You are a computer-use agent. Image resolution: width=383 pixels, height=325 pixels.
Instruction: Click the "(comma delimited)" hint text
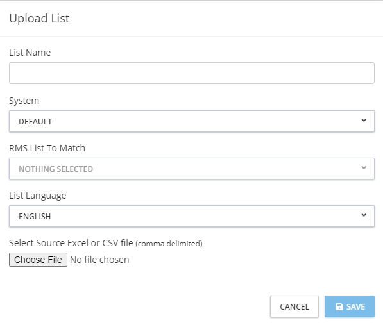169,244
